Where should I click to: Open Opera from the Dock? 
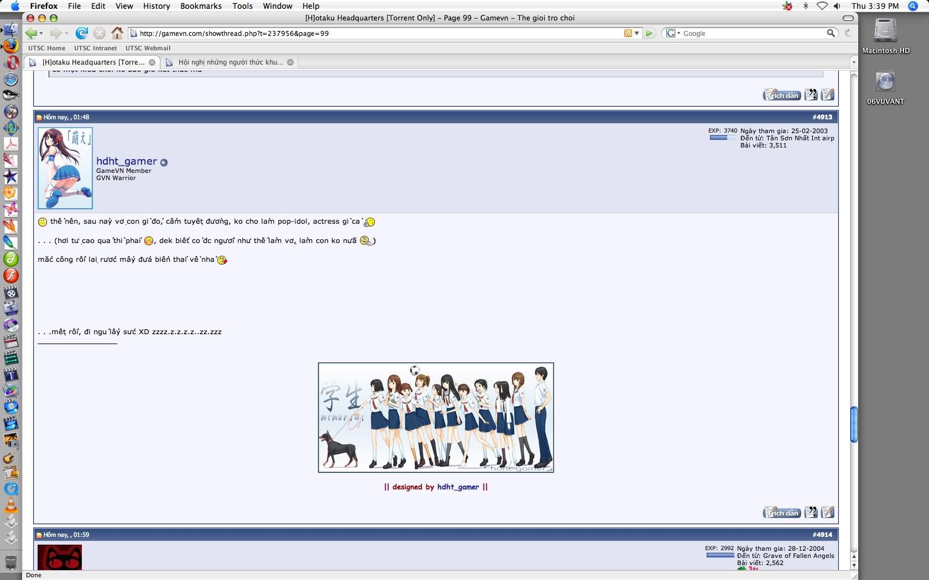[x=11, y=62]
